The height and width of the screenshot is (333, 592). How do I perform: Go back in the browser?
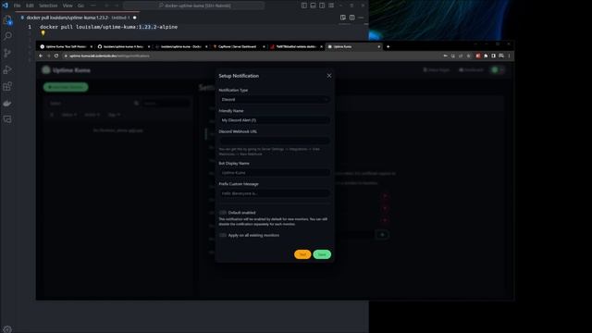click(41, 55)
